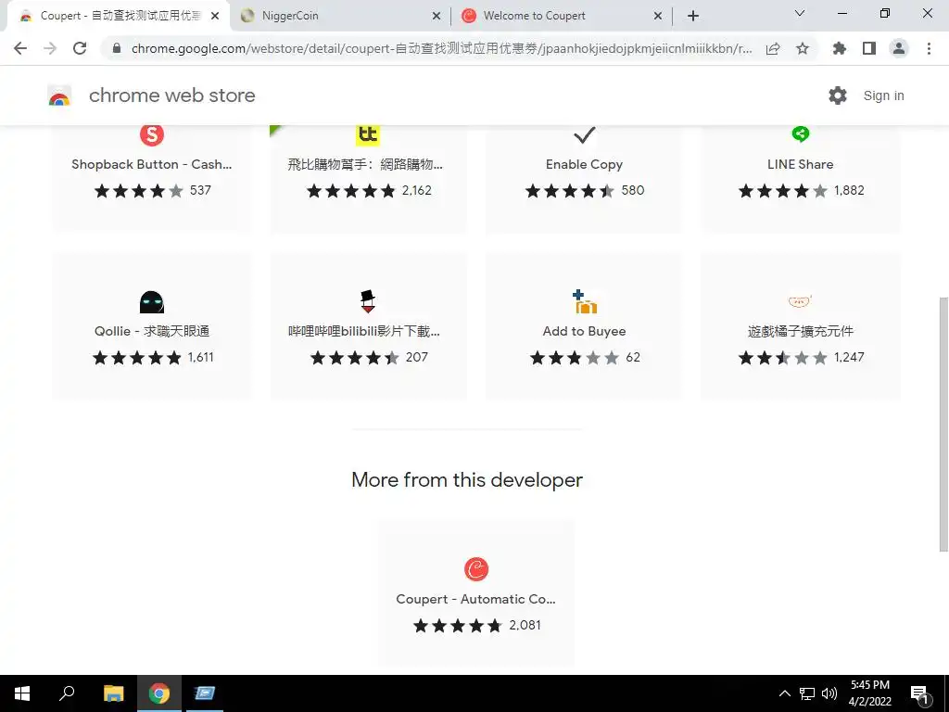Click the 遊戲橘子擴充元件 orange icon
949x712 pixels.
[x=800, y=300]
